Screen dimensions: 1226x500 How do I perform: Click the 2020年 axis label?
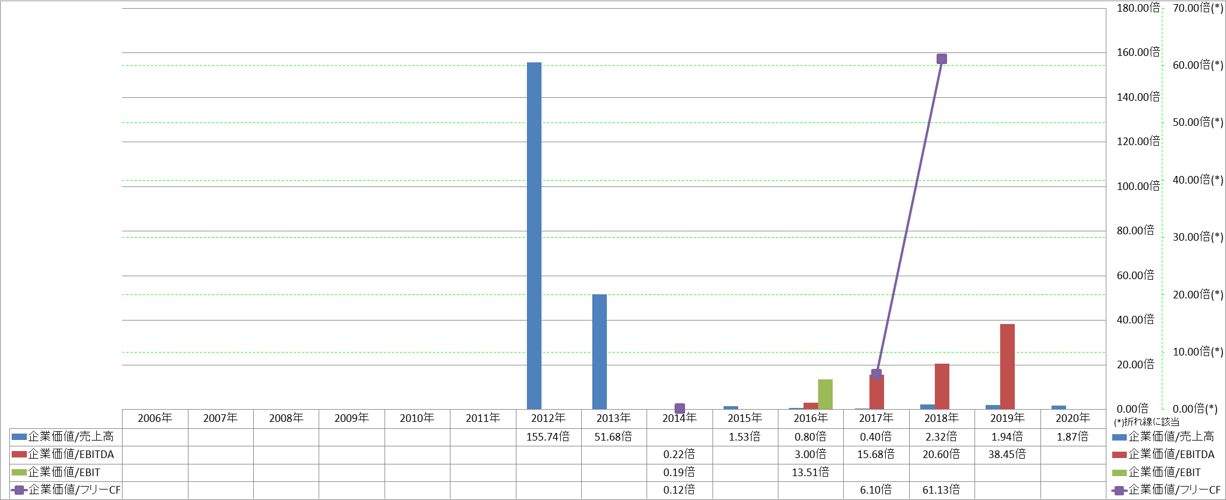click(1073, 418)
